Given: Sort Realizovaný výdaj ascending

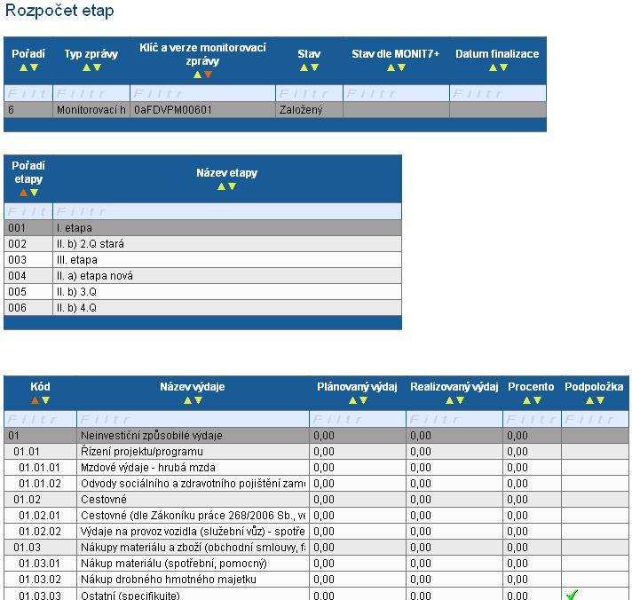Looking at the screenshot, I should [x=449, y=400].
